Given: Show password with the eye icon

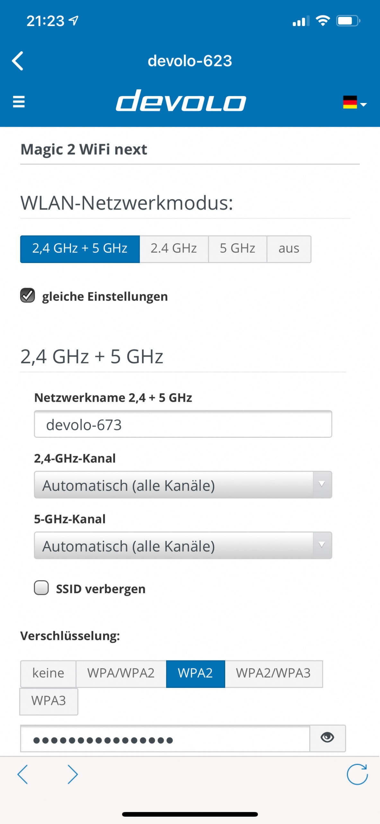Looking at the screenshot, I should [327, 738].
